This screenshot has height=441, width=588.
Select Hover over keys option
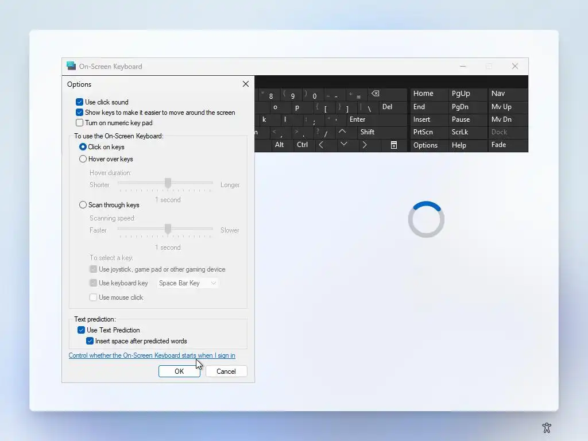pyautogui.click(x=83, y=159)
